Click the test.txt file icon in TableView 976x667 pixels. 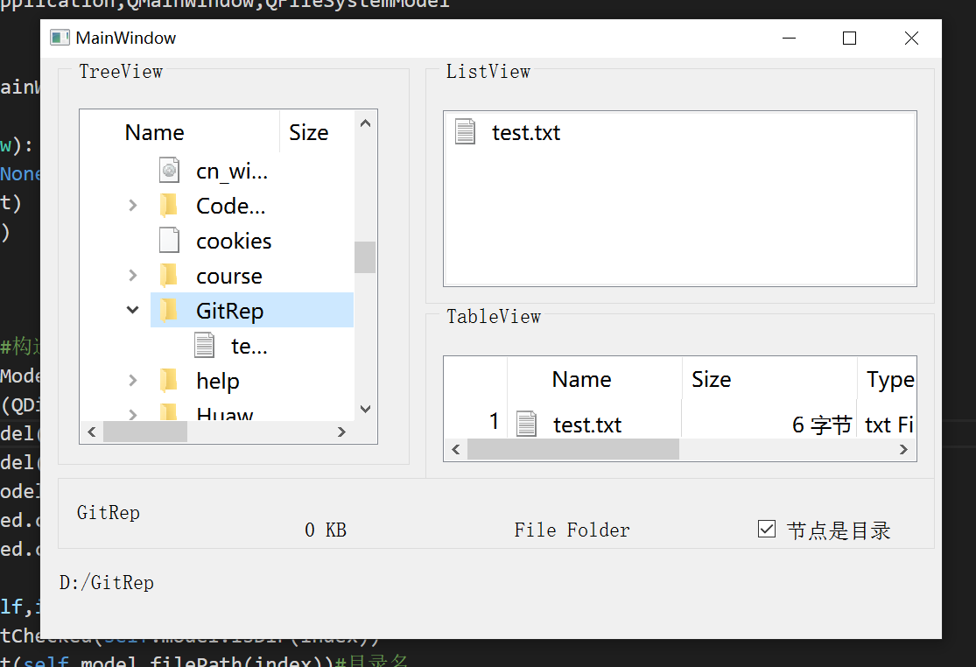(527, 424)
